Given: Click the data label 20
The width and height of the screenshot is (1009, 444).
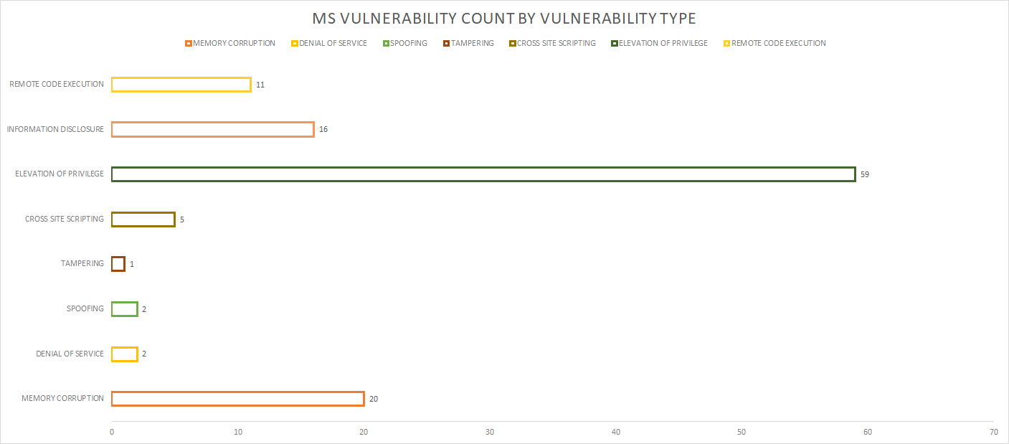Looking at the screenshot, I should (x=374, y=399).
